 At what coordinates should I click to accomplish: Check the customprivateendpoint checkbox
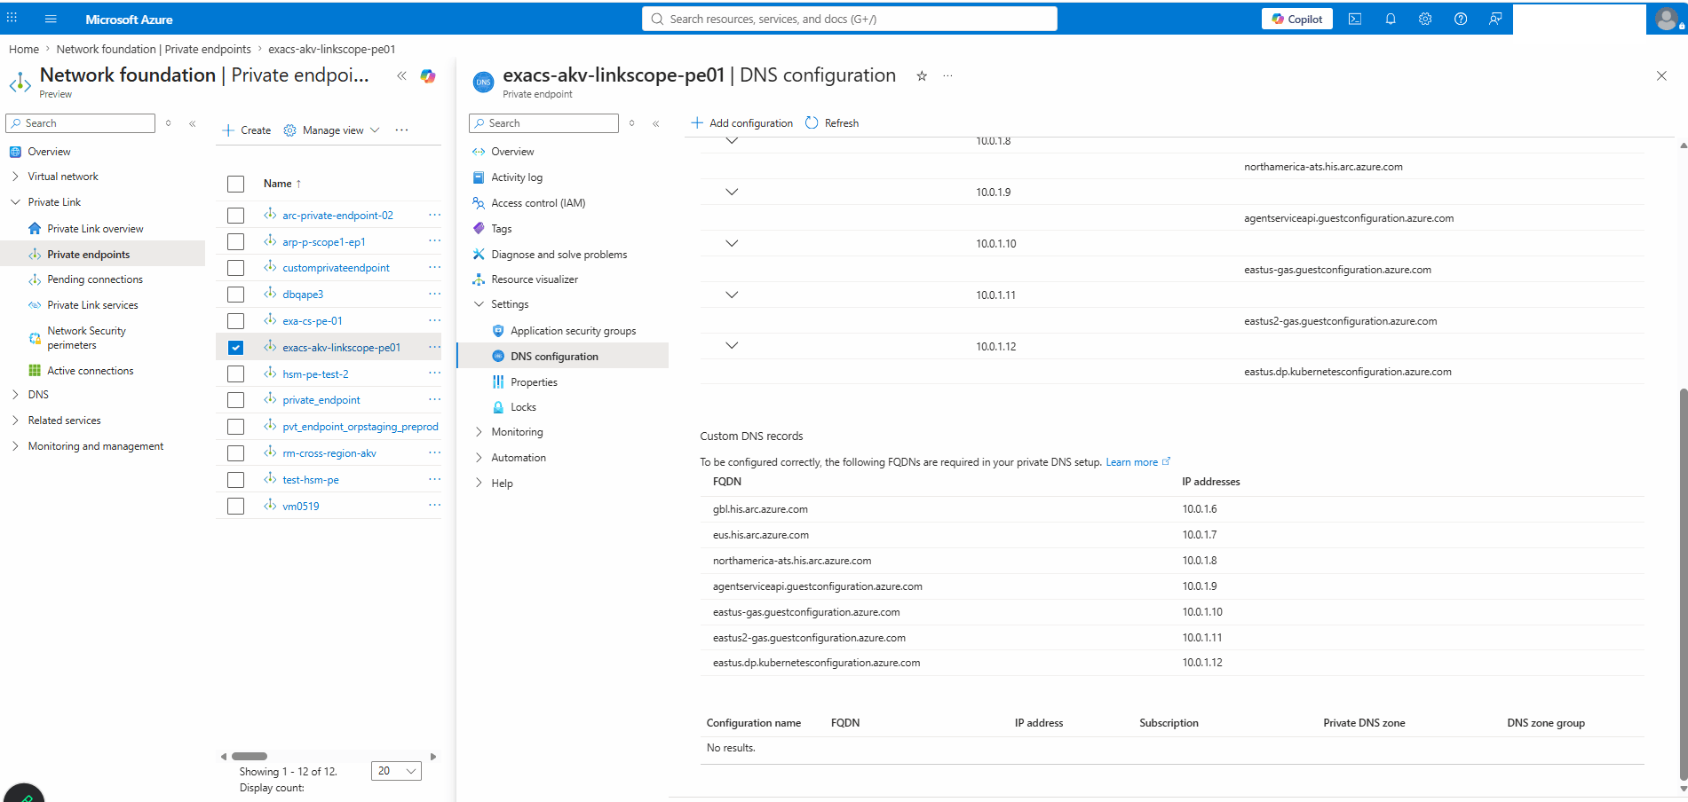pyautogui.click(x=235, y=268)
